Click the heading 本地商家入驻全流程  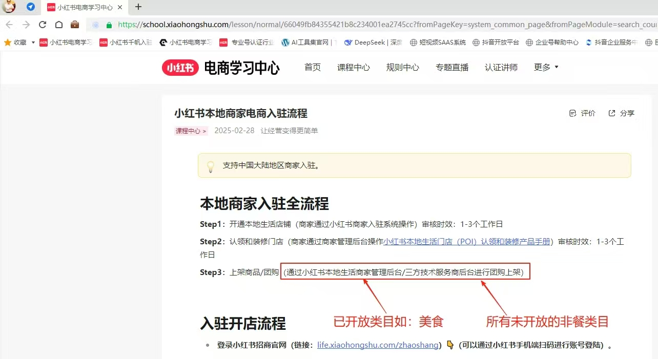[x=264, y=204]
